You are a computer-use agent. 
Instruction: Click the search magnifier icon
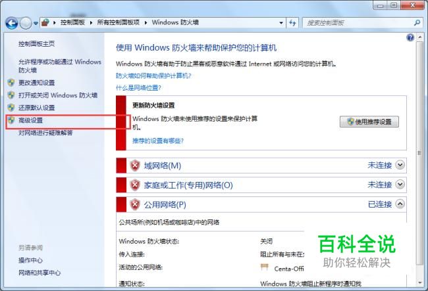[417, 23]
